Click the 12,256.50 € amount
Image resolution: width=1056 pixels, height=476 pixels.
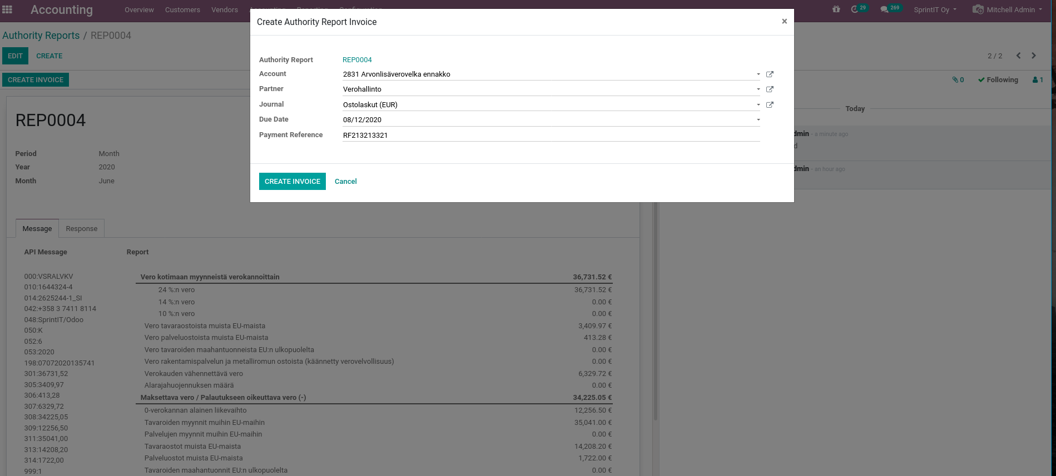click(593, 410)
